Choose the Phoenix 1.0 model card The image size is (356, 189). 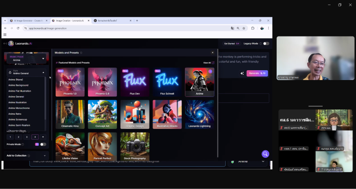[70, 82]
